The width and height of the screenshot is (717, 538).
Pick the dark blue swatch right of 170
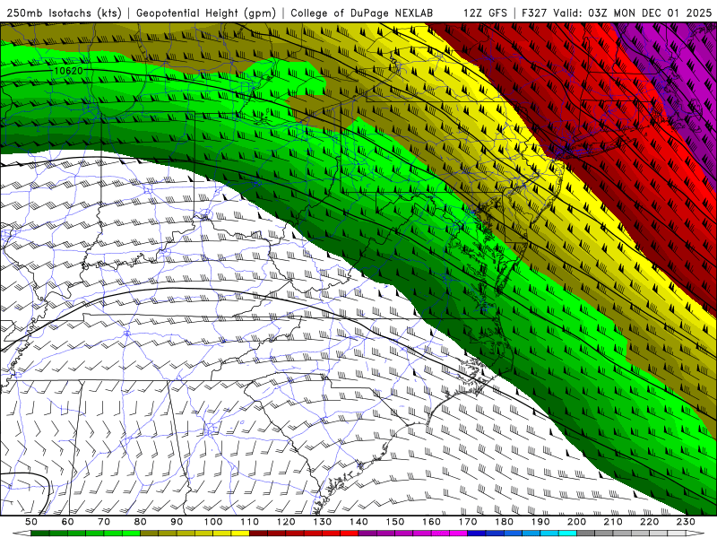pos(477,533)
